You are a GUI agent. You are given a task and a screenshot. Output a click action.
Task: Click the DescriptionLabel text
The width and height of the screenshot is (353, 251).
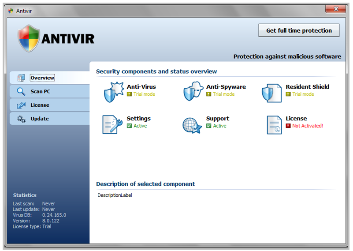(115, 195)
